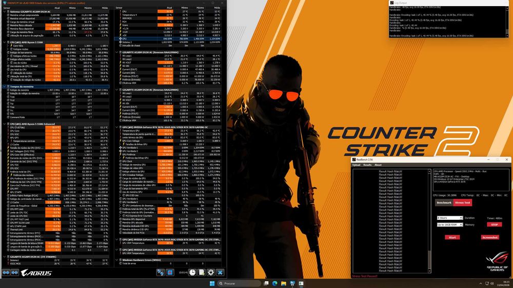The image size is (513, 288).
Task: Open the Upload menu in RealBench
Action: [356, 165]
